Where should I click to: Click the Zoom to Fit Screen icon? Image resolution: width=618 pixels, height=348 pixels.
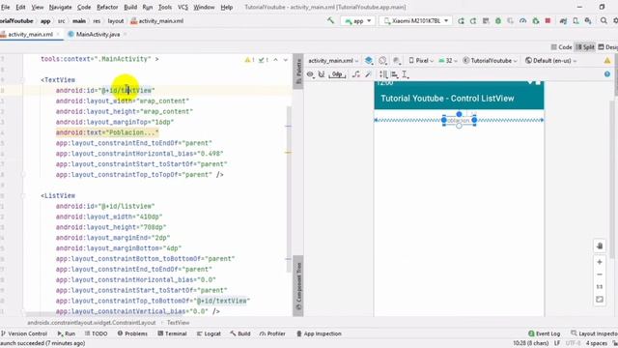pyautogui.click(x=600, y=300)
